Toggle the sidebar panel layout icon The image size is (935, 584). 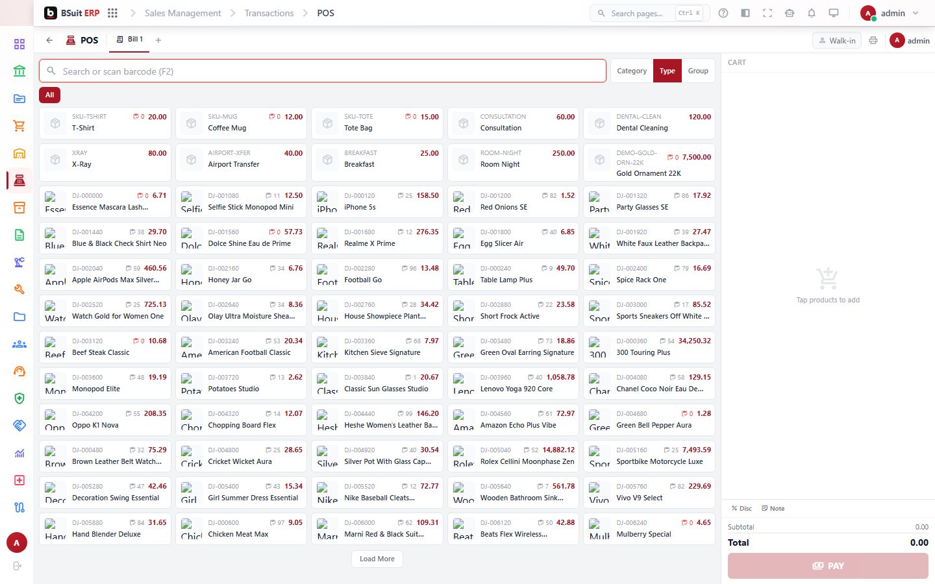point(745,13)
